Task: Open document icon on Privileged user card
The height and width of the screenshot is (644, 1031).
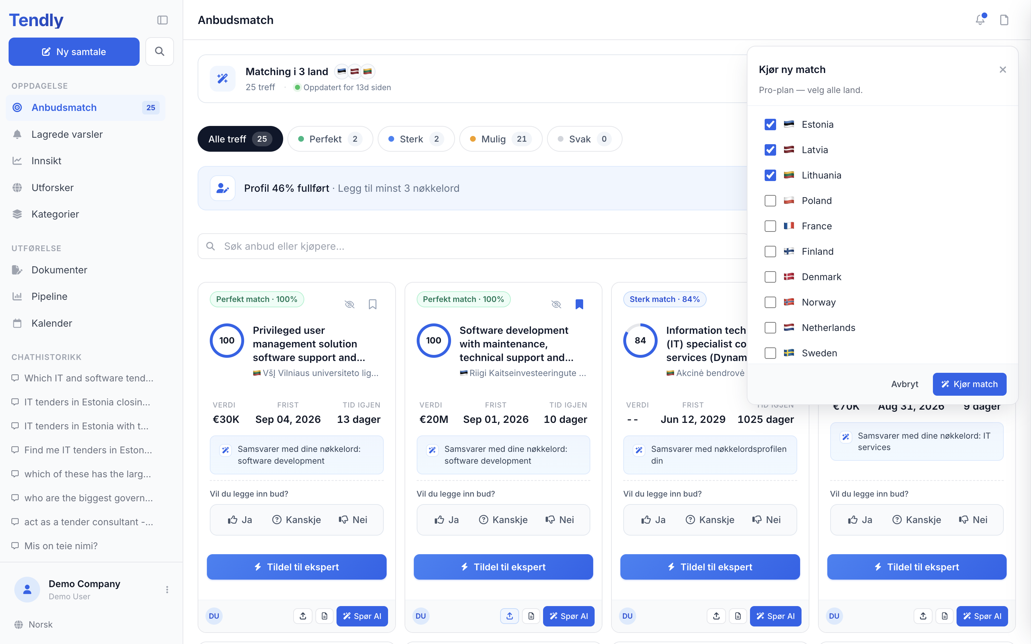Action: click(324, 616)
